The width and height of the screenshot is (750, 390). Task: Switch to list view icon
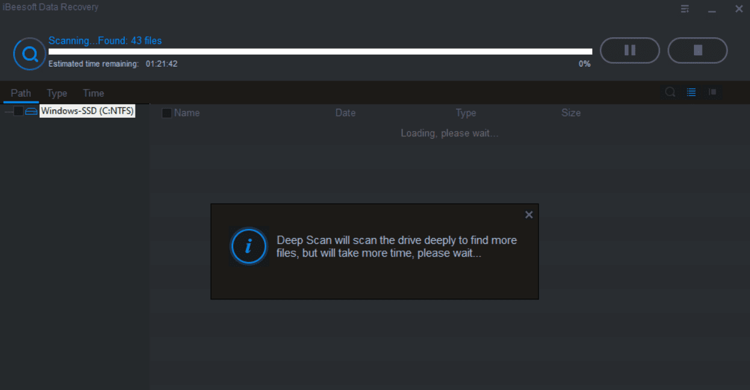[691, 92]
